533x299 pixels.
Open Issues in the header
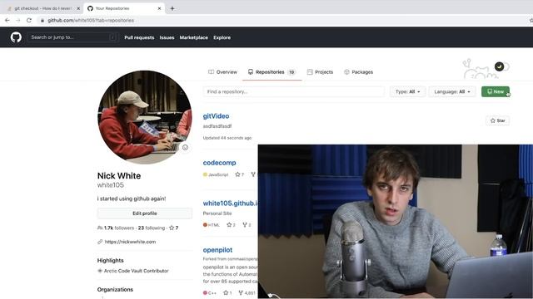[x=167, y=37]
